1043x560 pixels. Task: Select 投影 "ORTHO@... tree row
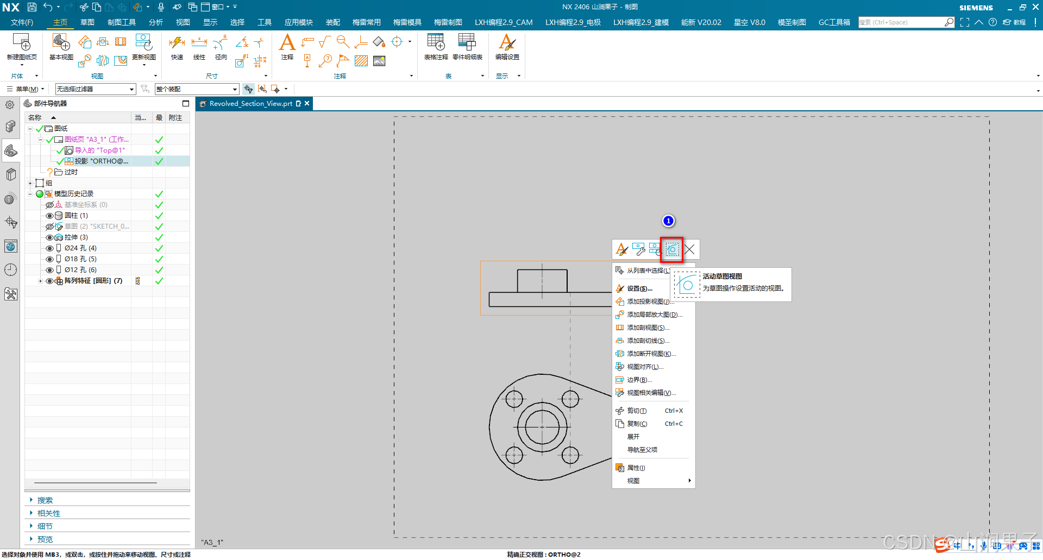pyautogui.click(x=108, y=161)
